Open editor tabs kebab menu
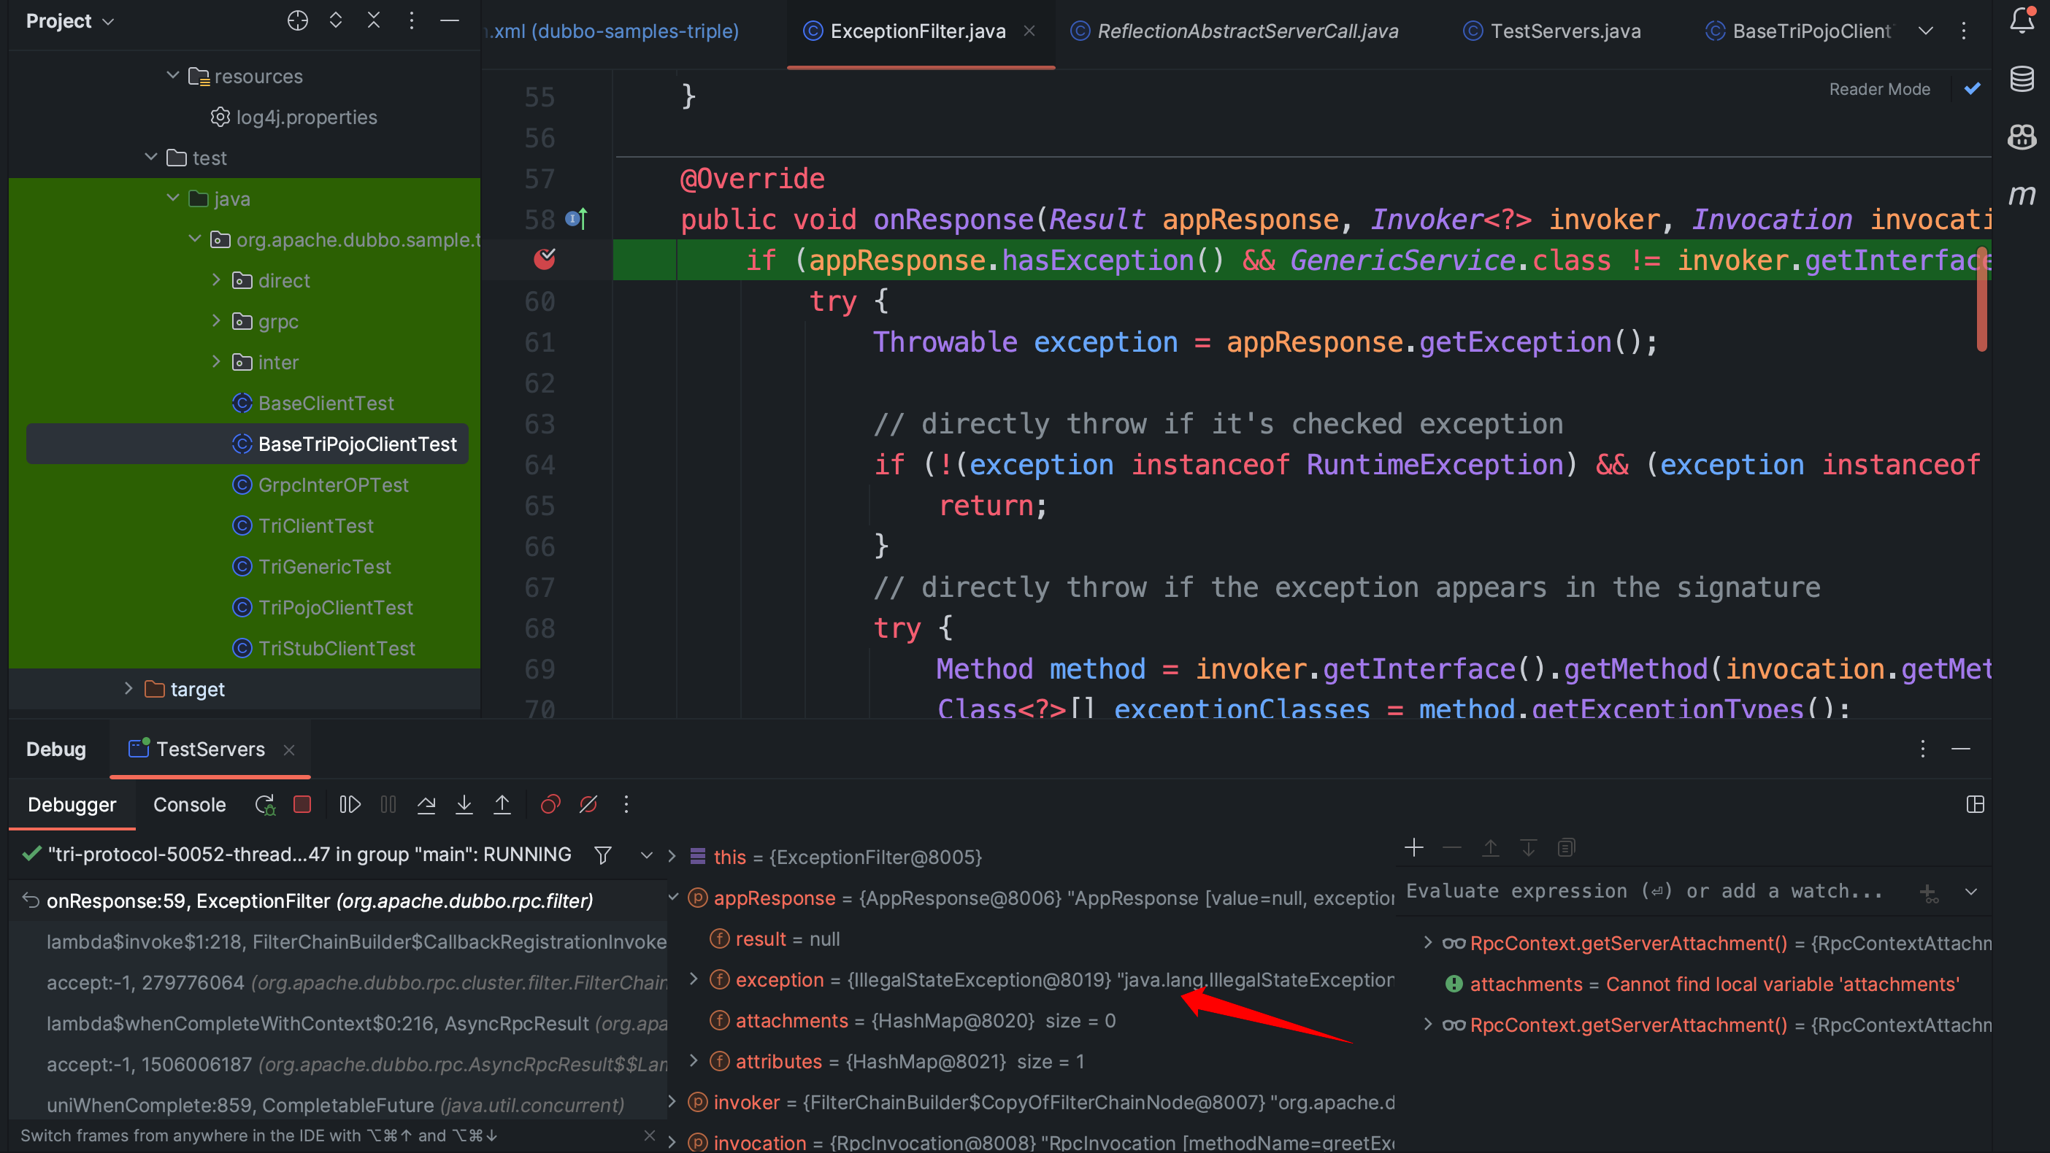 tap(1963, 31)
